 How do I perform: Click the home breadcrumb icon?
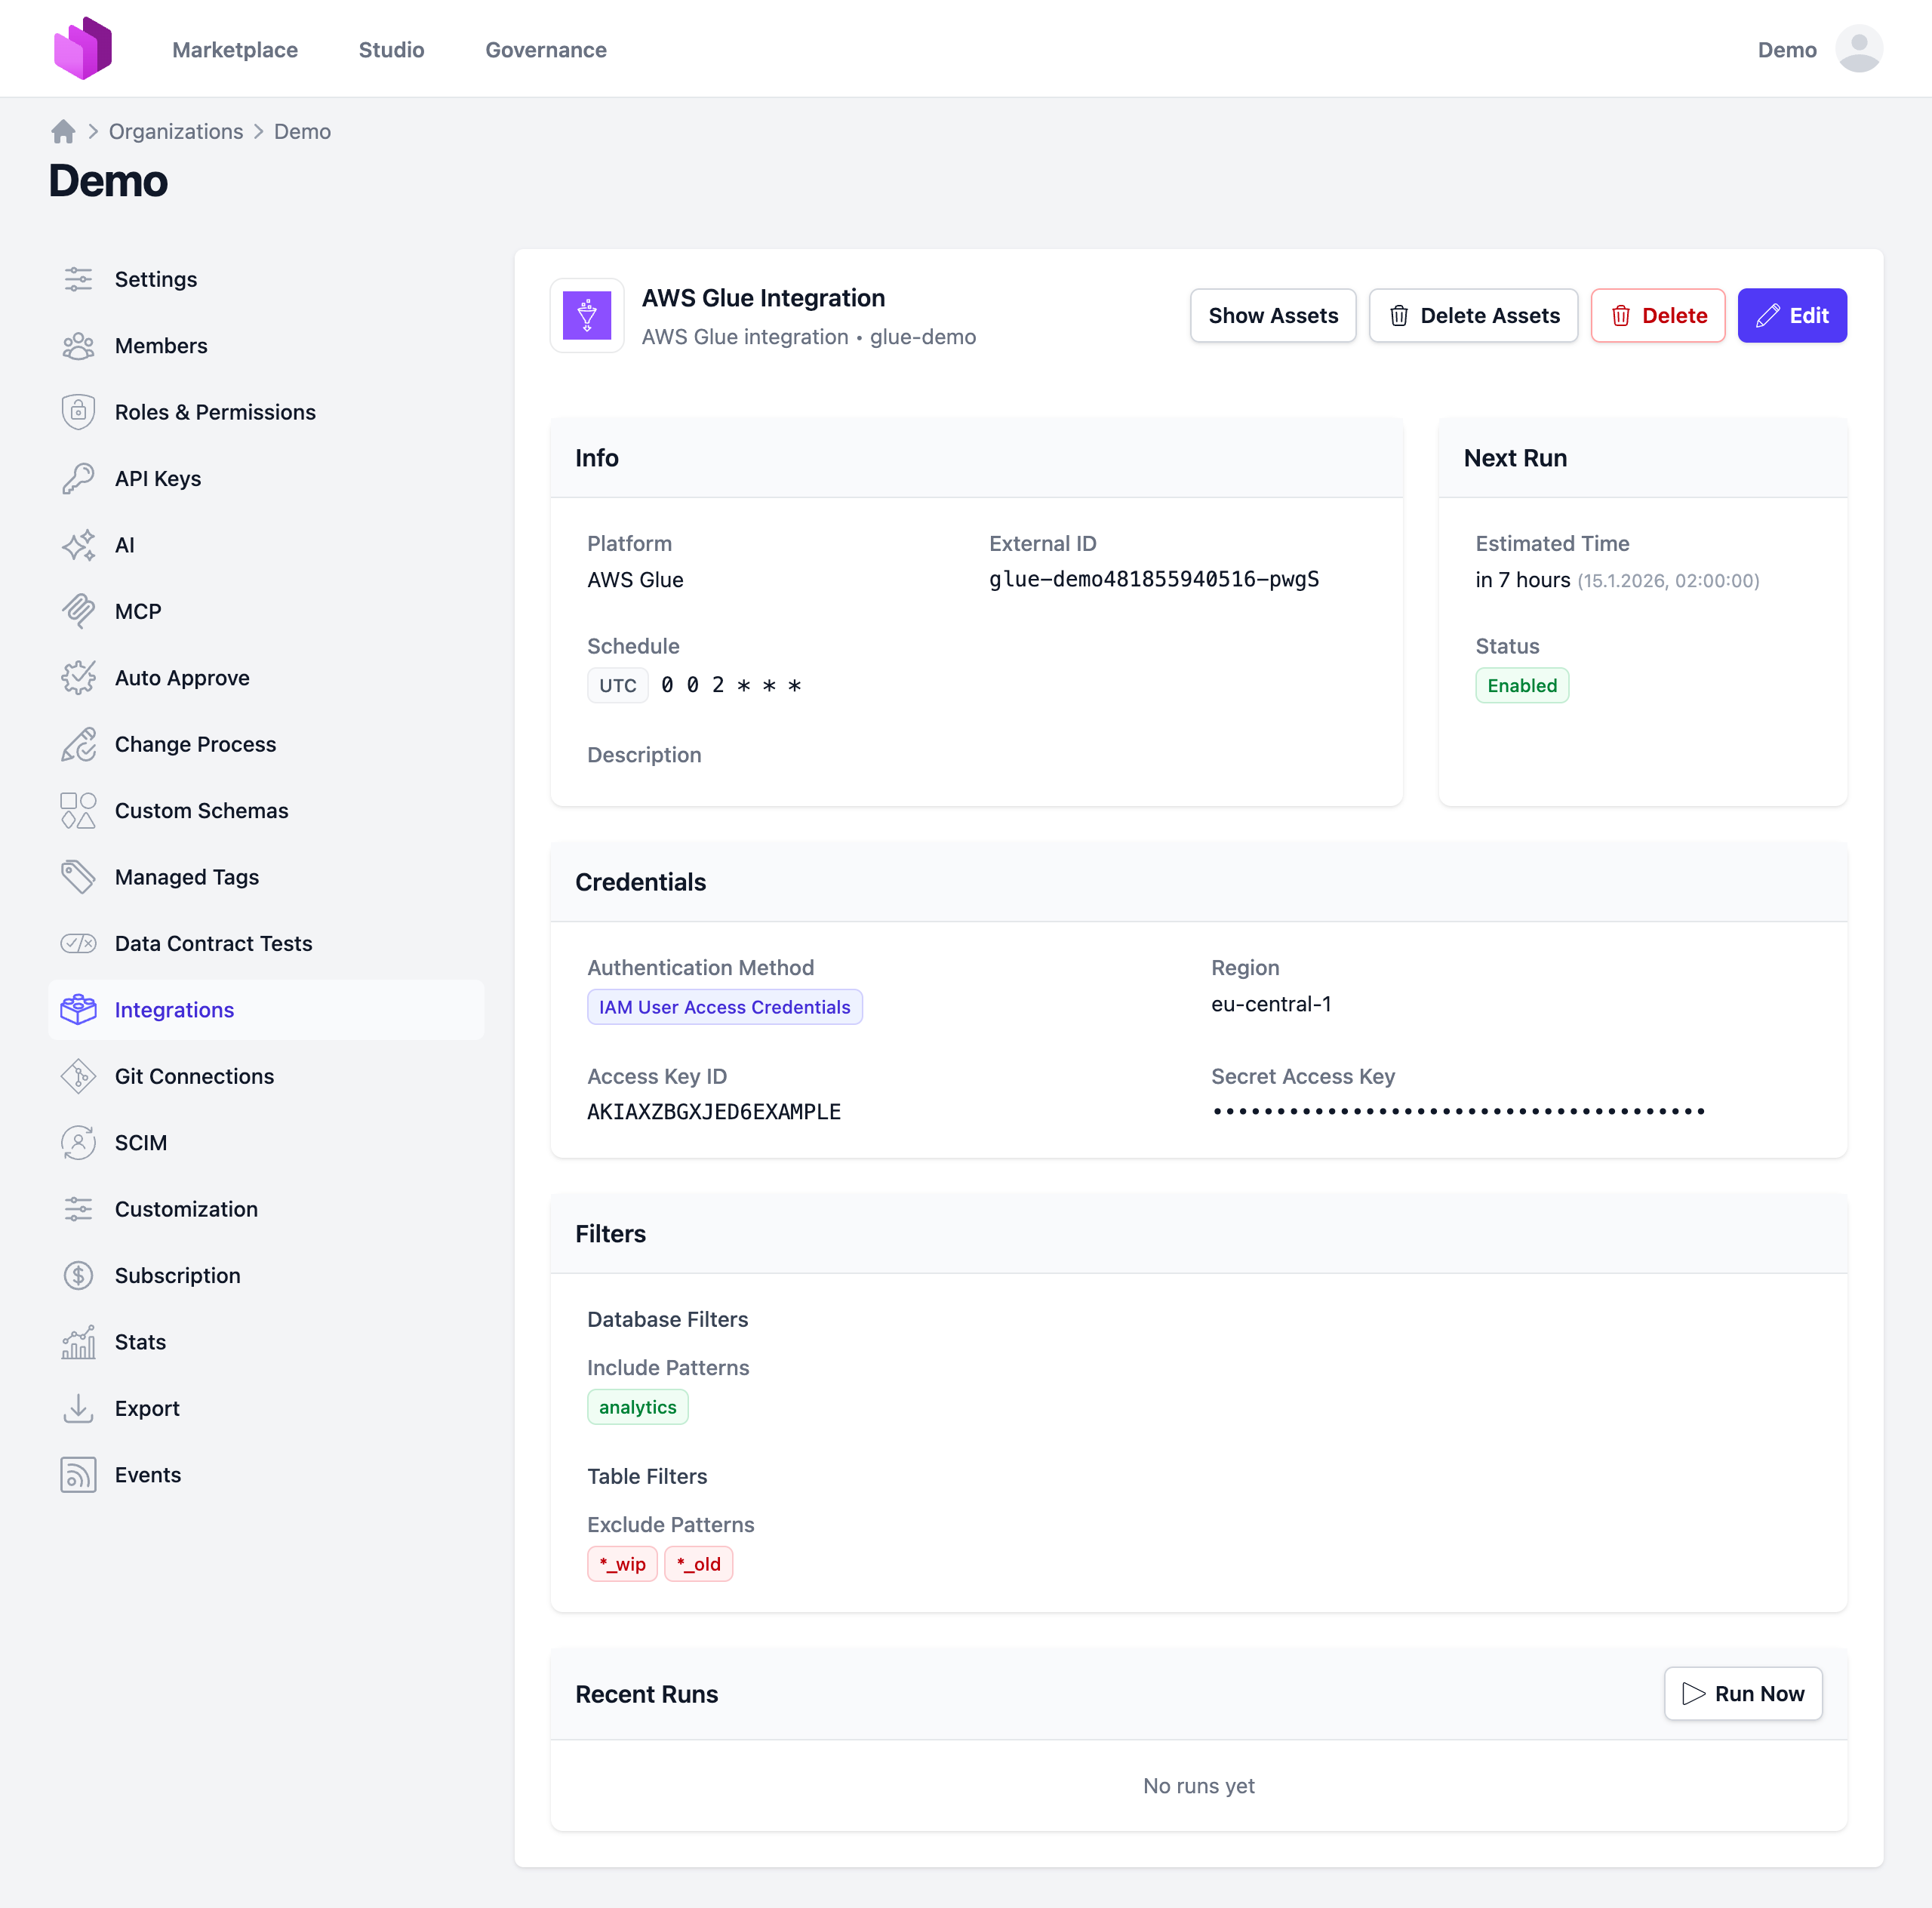point(62,131)
